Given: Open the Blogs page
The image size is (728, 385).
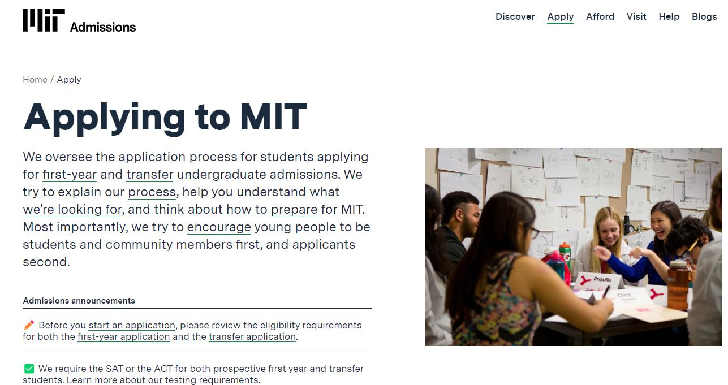Looking at the screenshot, I should [x=704, y=16].
